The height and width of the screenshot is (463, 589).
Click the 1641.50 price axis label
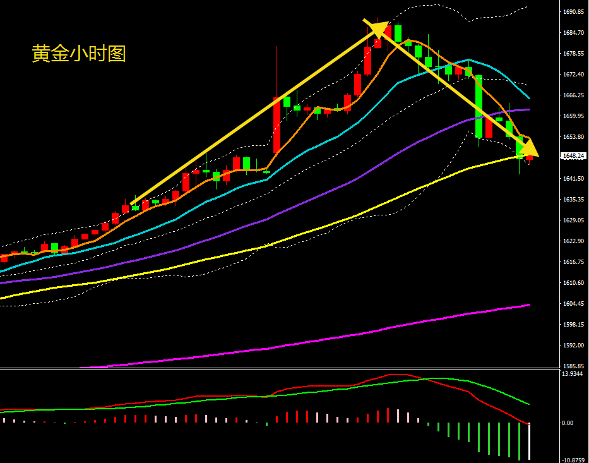click(x=573, y=179)
